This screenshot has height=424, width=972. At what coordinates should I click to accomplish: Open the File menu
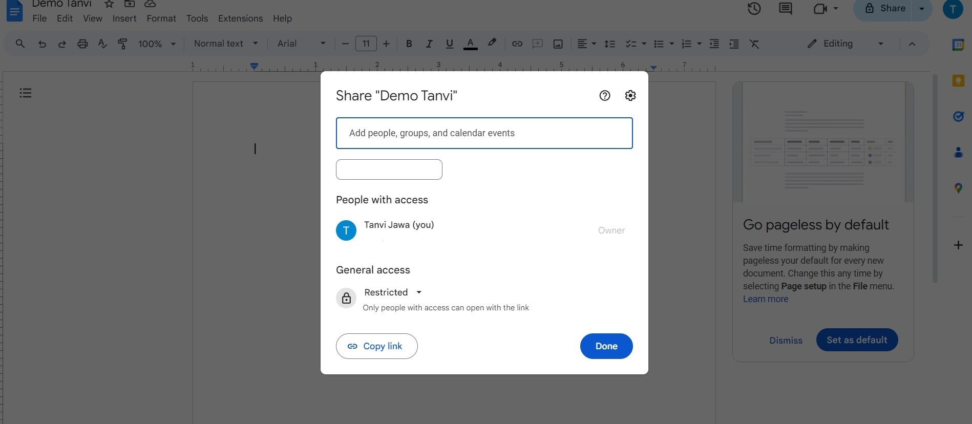coord(39,18)
